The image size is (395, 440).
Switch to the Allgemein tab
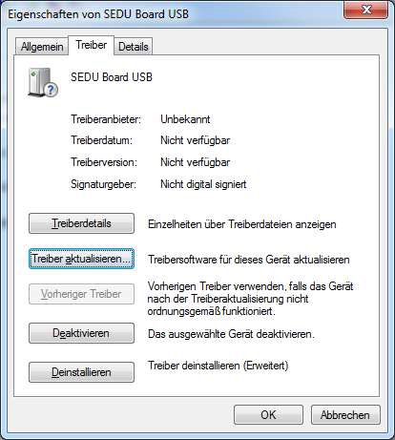[x=42, y=47]
